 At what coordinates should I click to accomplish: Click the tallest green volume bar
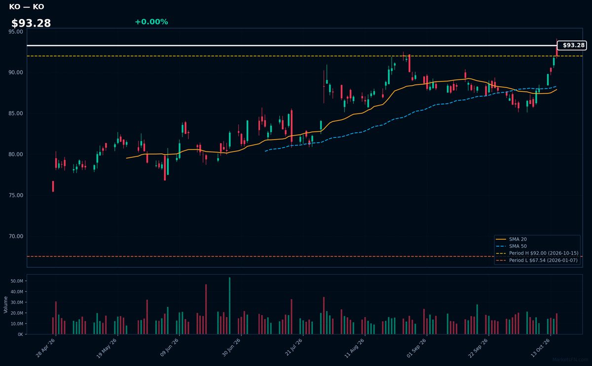click(x=229, y=306)
